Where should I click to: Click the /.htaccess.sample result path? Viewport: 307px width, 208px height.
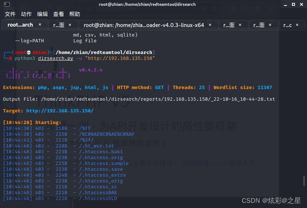pos(104,163)
